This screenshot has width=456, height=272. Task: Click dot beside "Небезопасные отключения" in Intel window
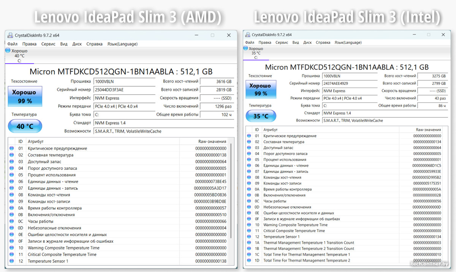coord(249,207)
